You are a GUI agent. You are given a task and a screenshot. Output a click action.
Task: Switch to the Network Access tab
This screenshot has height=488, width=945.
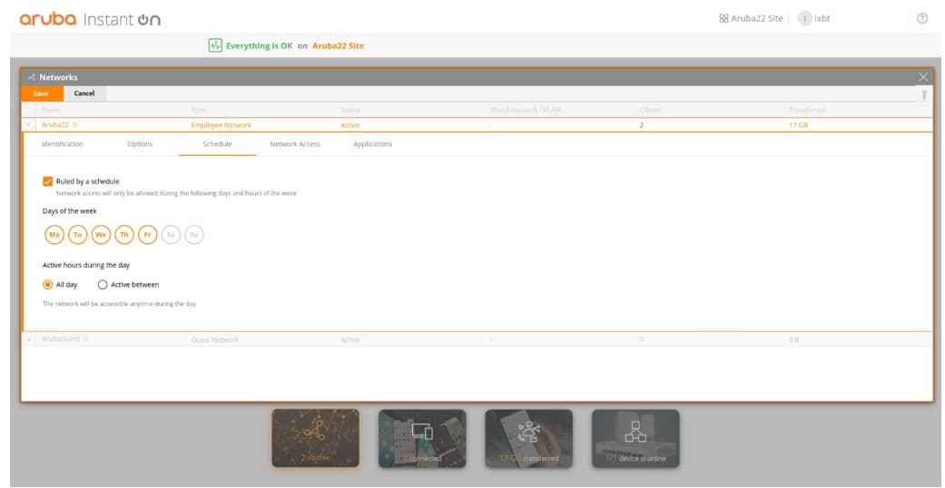[295, 144]
